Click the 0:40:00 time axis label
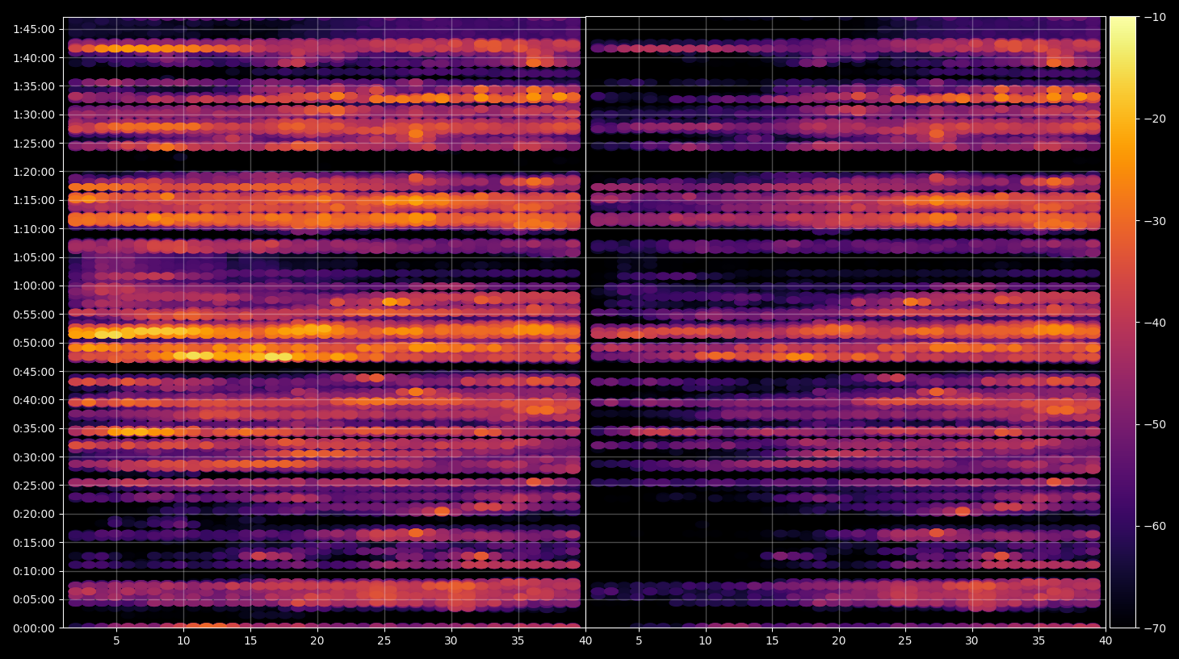 pyautogui.click(x=34, y=400)
